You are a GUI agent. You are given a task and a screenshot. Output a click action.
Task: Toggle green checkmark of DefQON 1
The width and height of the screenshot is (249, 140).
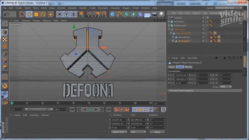(207, 21)
